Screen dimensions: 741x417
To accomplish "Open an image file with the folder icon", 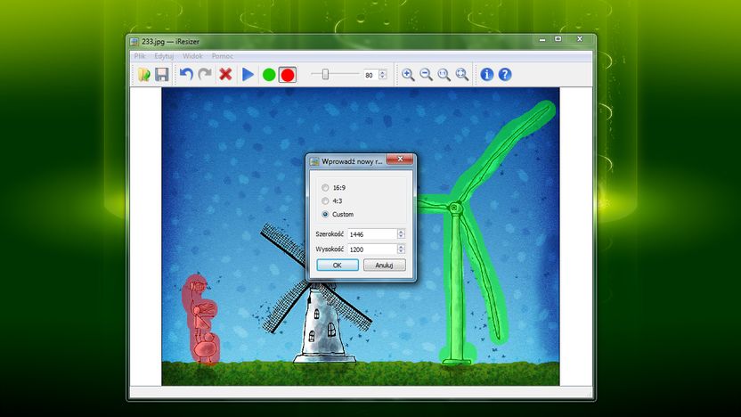I will pyautogui.click(x=144, y=75).
